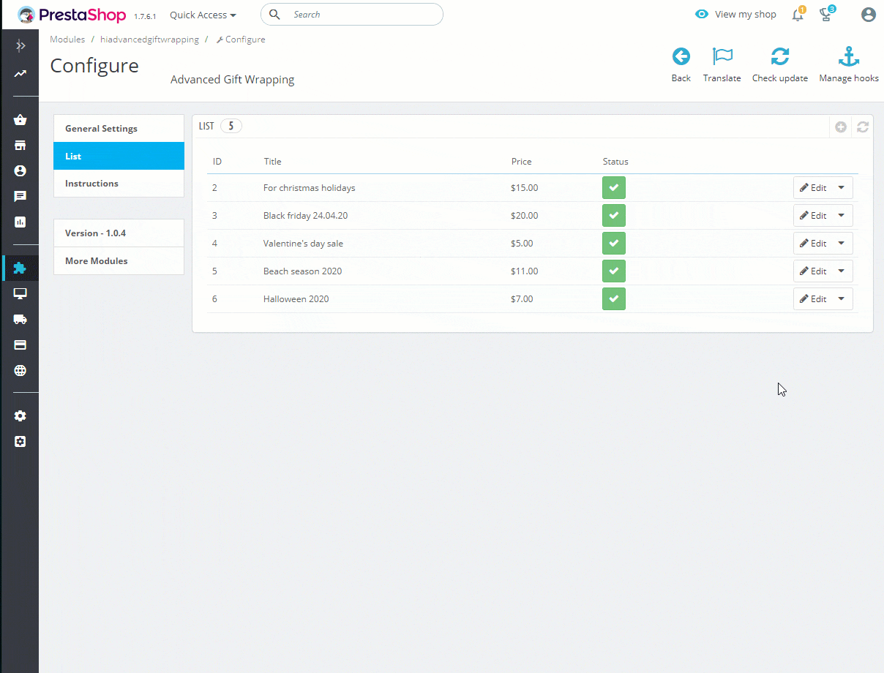The width and height of the screenshot is (884, 673).
Task: Click the $15.00 price cell
Action: coord(524,188)
